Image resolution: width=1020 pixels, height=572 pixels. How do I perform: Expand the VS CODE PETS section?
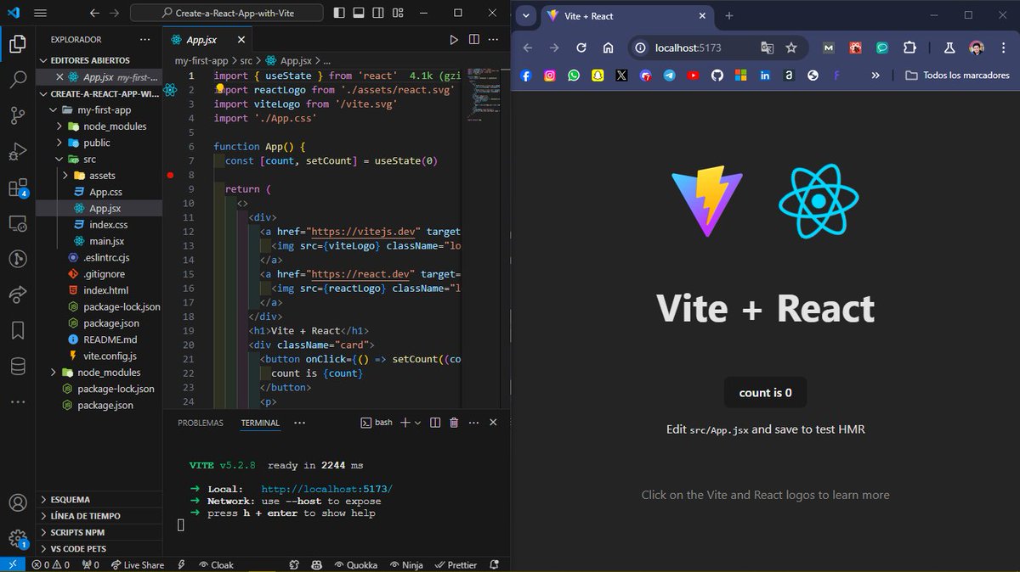pyautogui.click(x=99, y=548)
